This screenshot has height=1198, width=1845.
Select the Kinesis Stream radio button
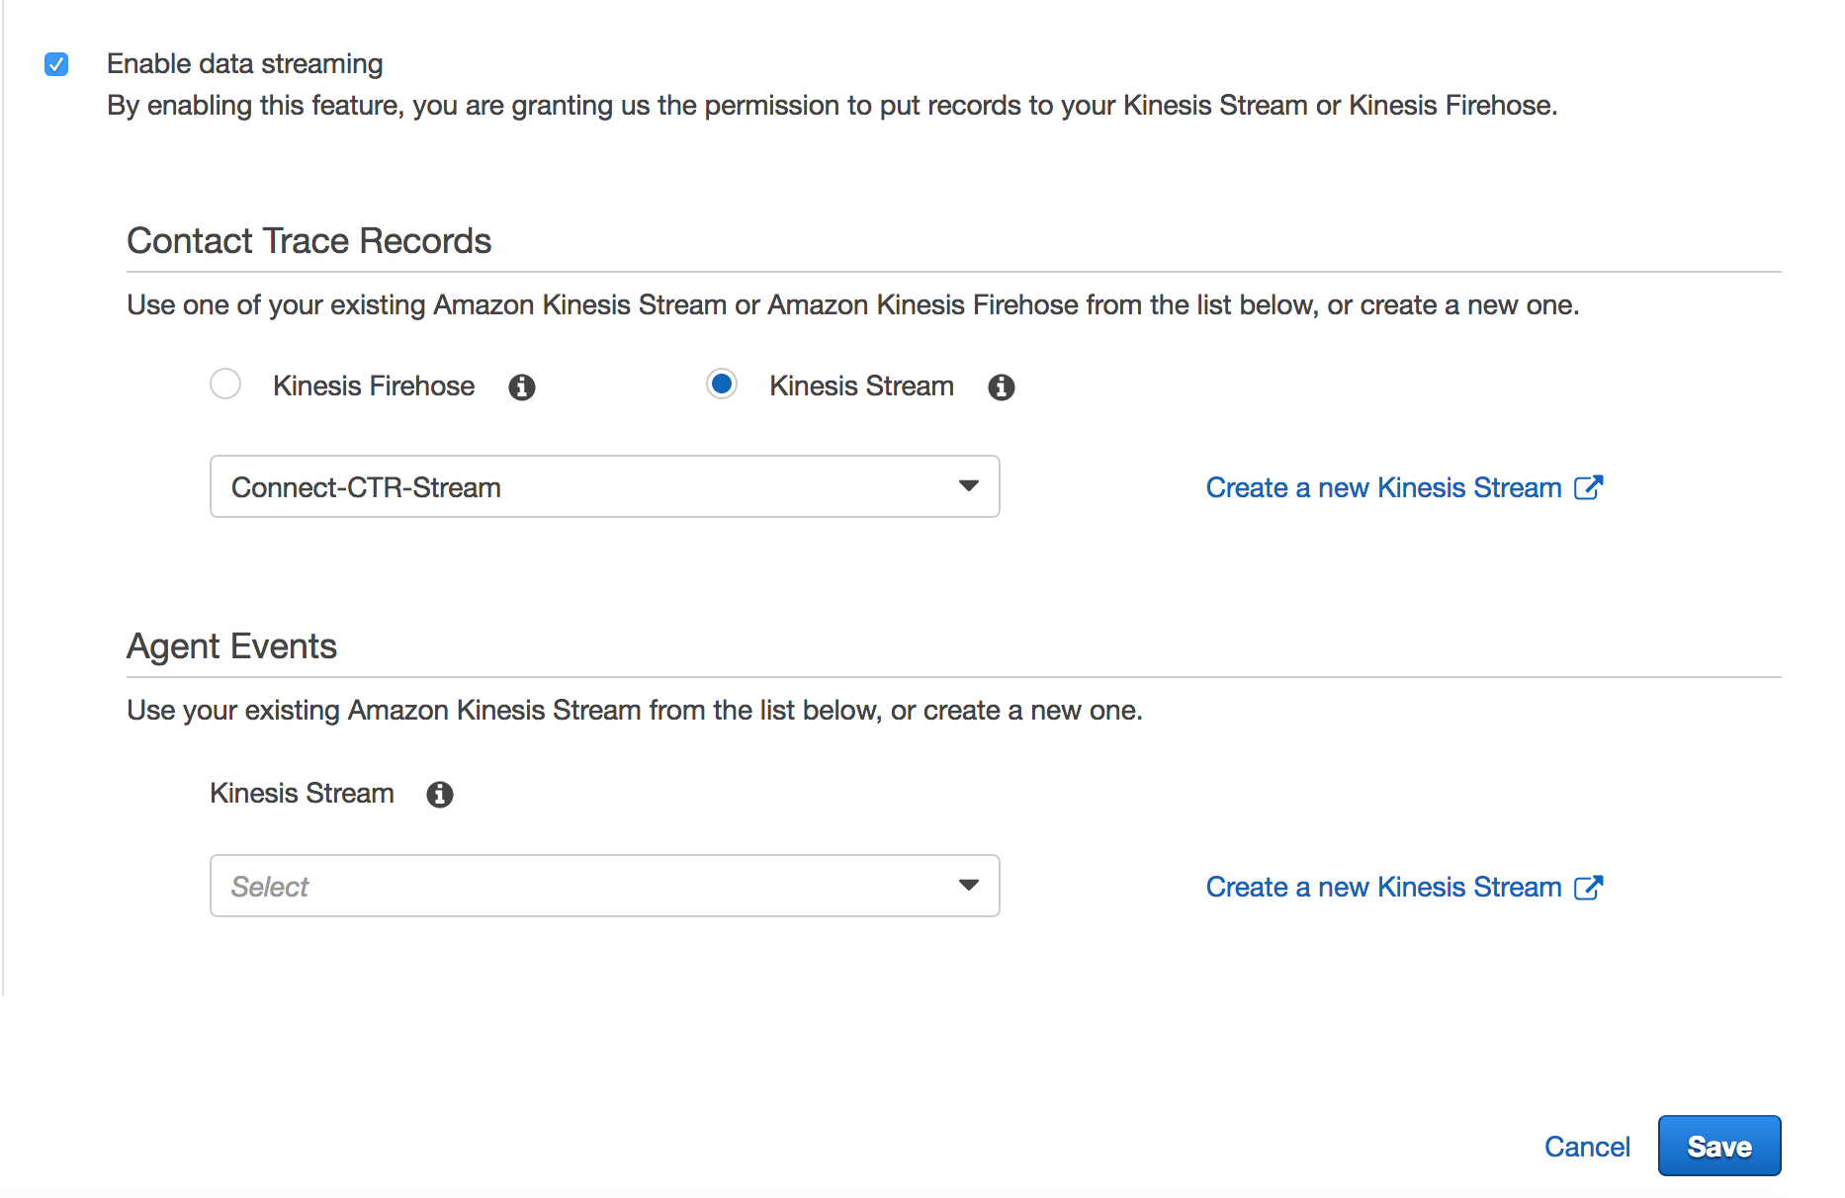(x=722, y=384)
